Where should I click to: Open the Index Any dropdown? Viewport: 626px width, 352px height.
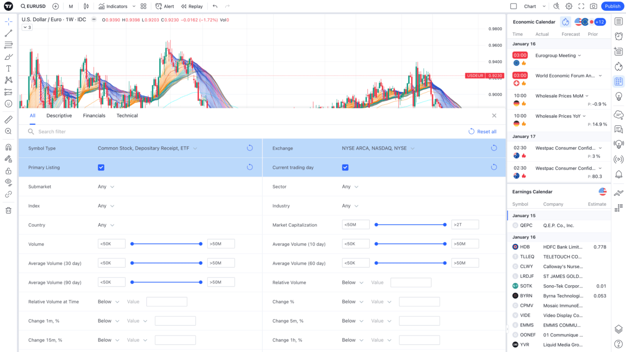click(106, 206)
